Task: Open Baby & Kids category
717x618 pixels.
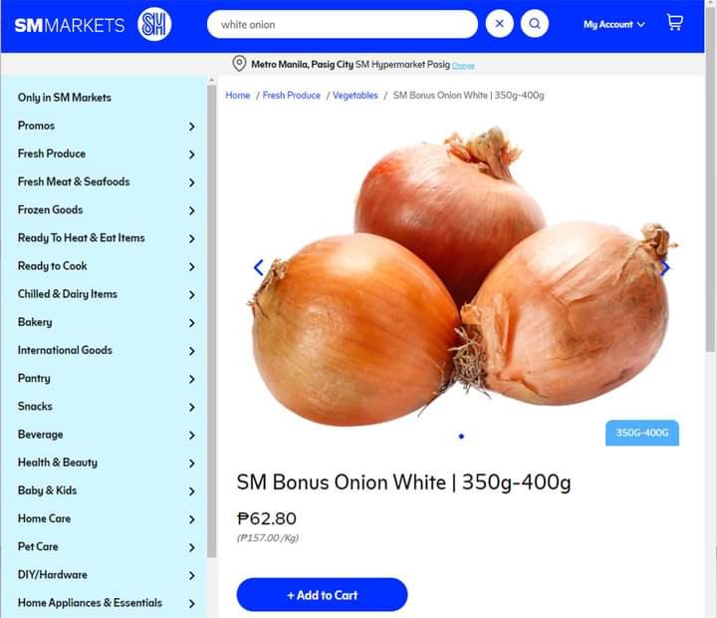Action: tap(47, 490)
